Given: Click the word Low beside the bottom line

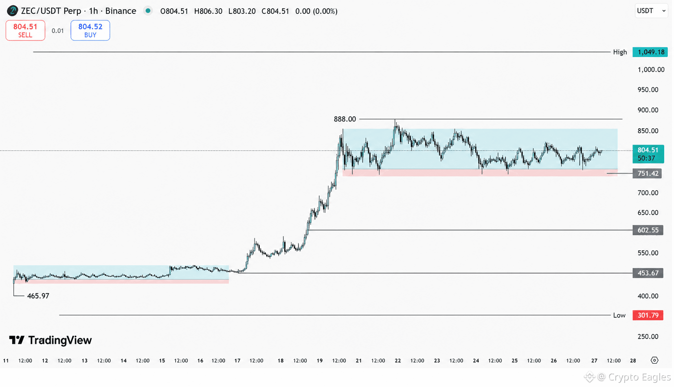Looking at the screenshot, I should pos(619,315).
